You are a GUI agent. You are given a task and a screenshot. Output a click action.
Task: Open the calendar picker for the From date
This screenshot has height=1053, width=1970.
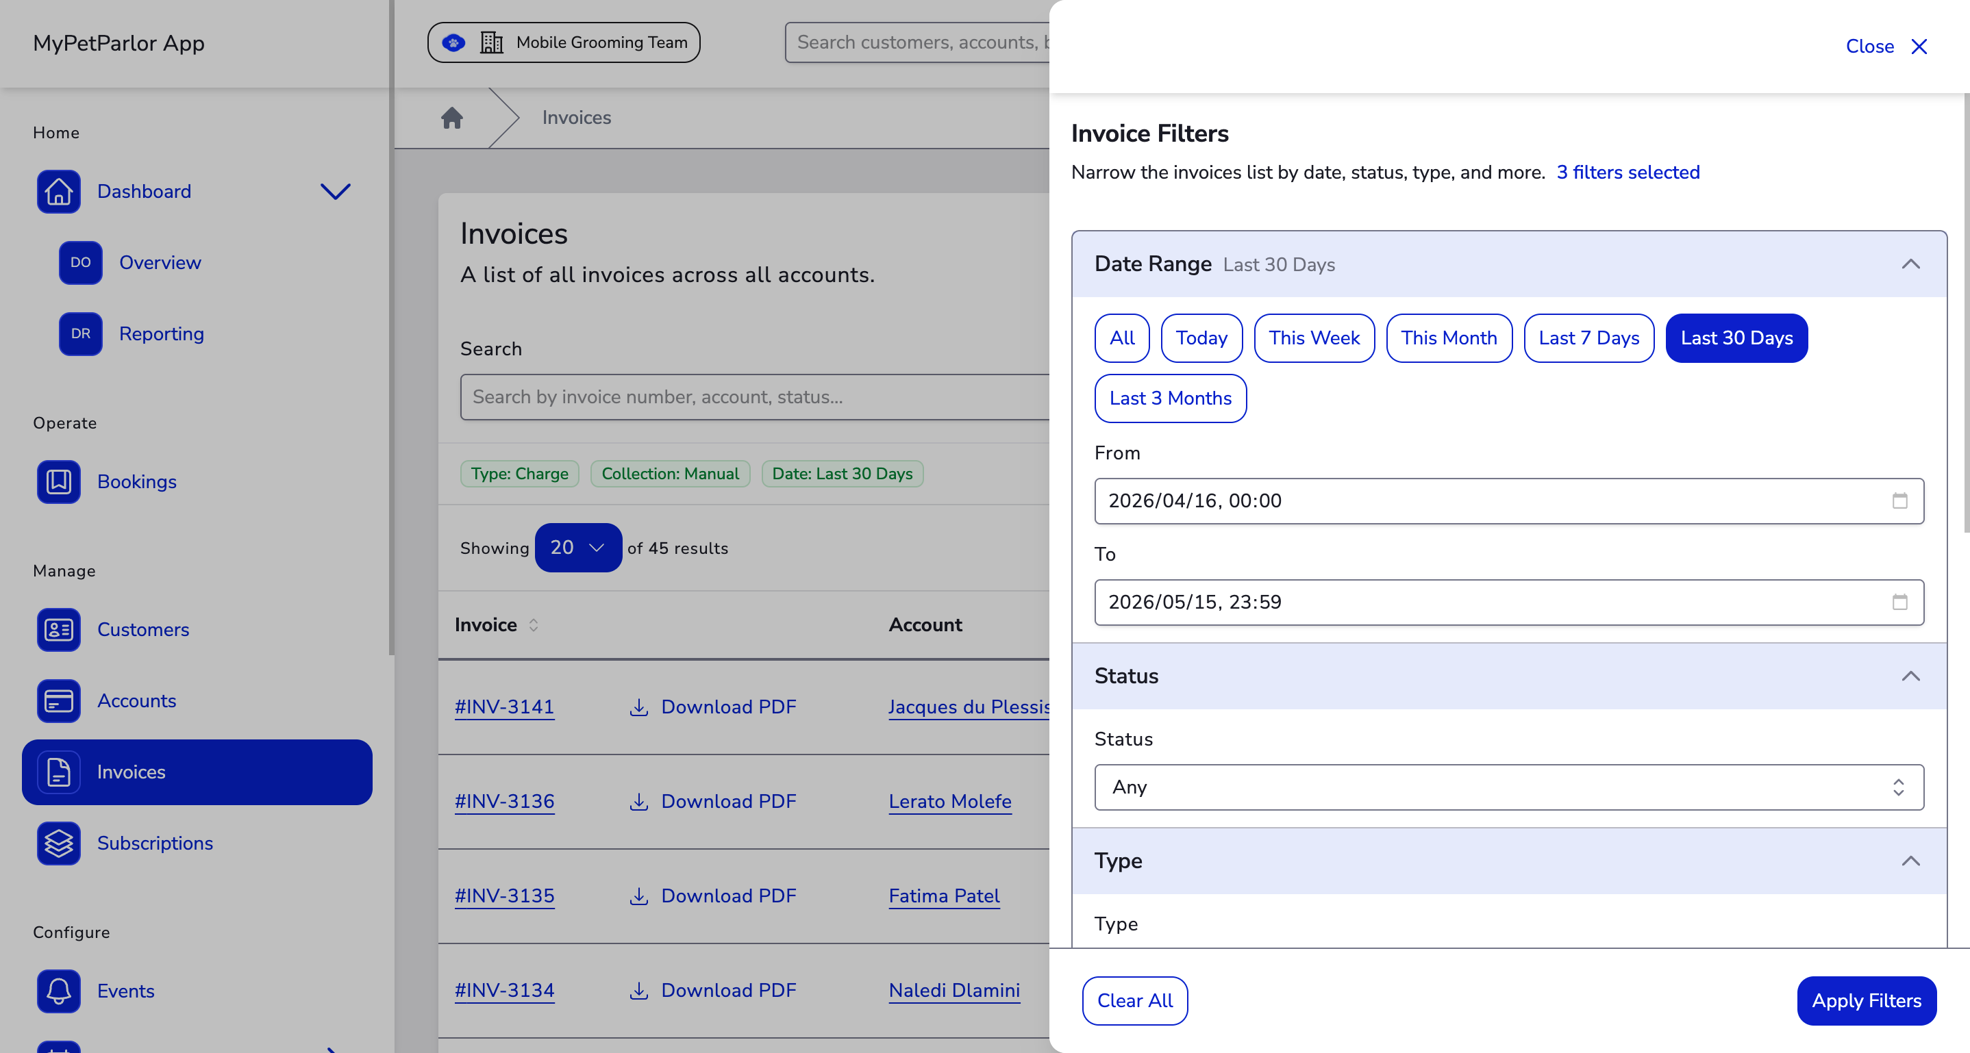tap(1899, 500)
